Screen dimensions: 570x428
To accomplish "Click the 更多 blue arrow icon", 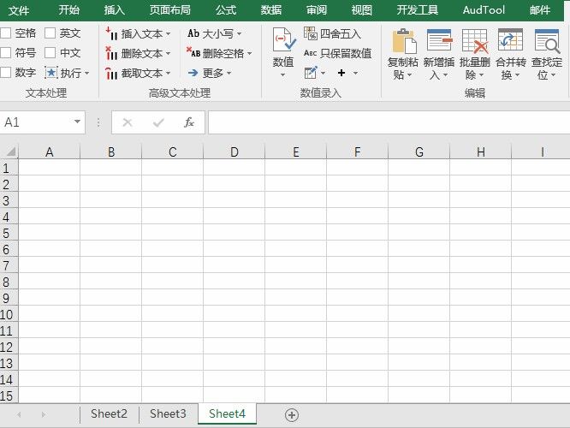I will point(193,73).
